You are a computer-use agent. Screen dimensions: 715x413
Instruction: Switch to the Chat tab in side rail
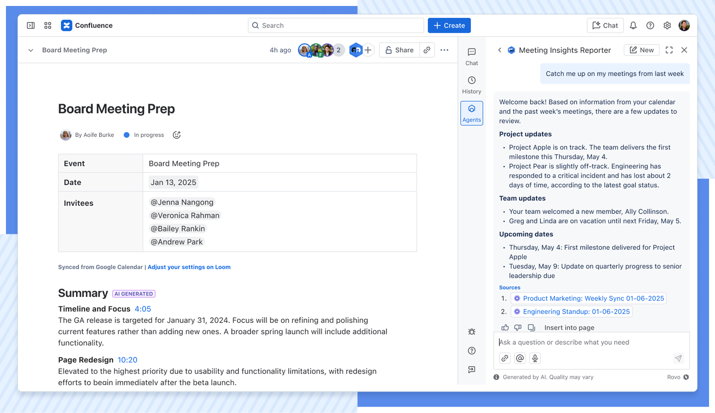coord(472,57)
